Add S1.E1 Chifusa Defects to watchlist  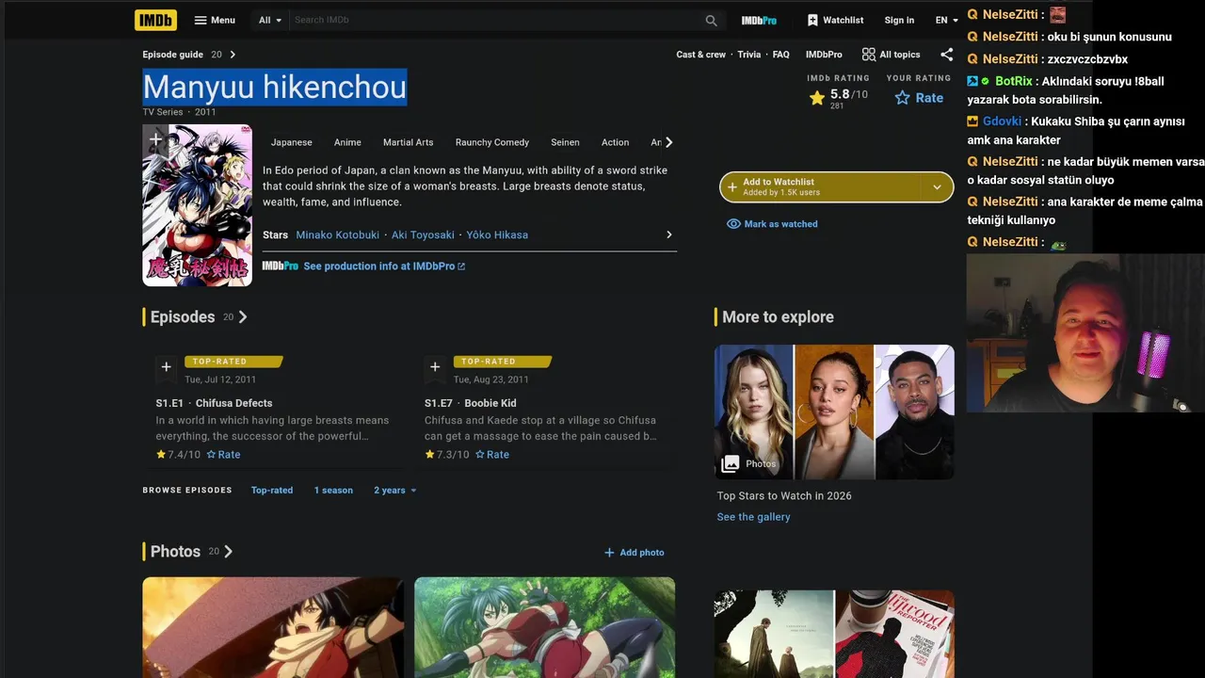point(166,367)
